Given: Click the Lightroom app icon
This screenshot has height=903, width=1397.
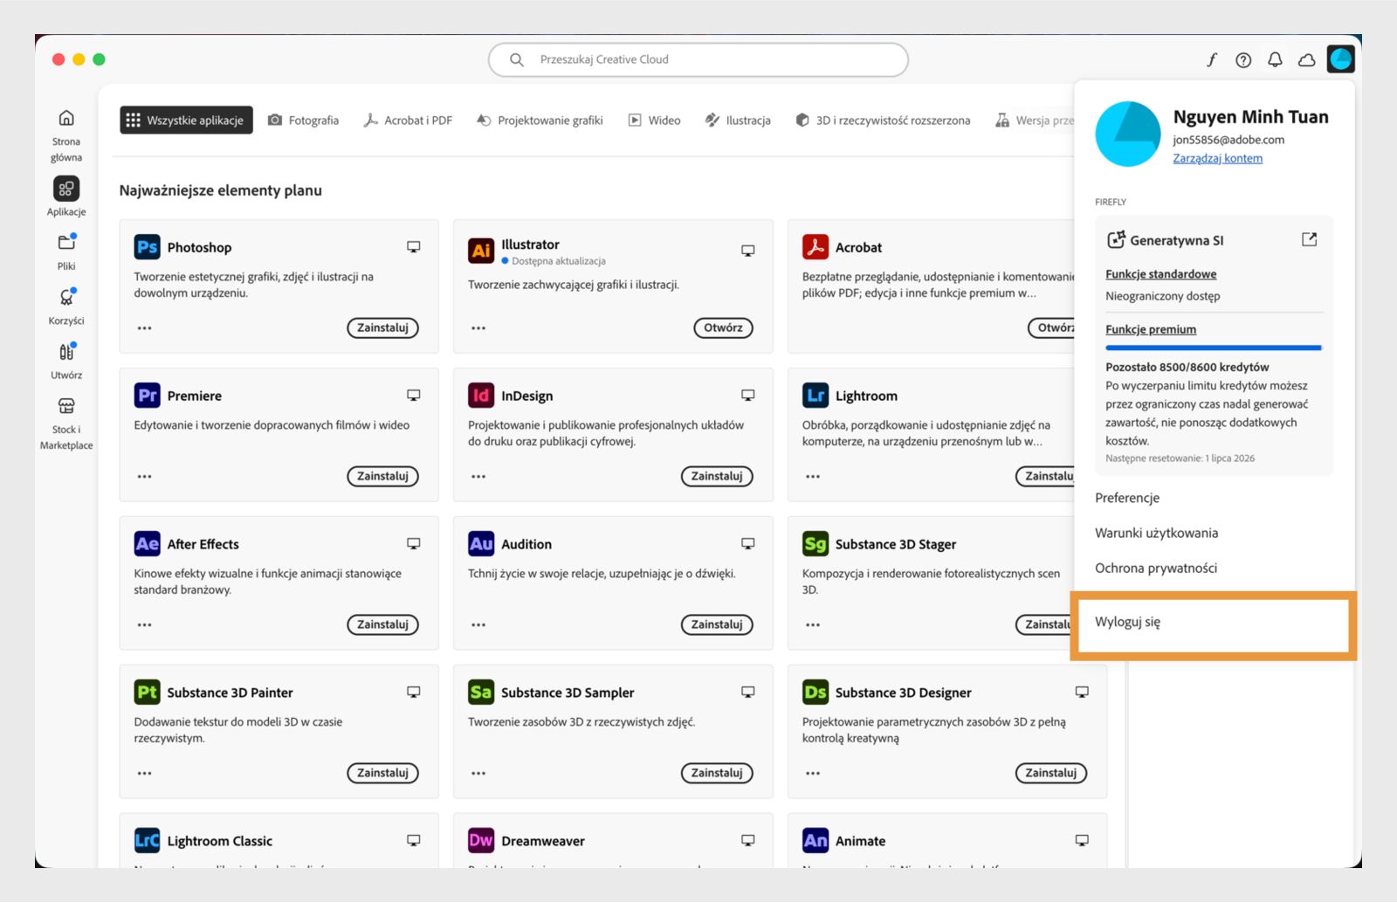Looking at the screenshot, I should click(x=815, y=396).
